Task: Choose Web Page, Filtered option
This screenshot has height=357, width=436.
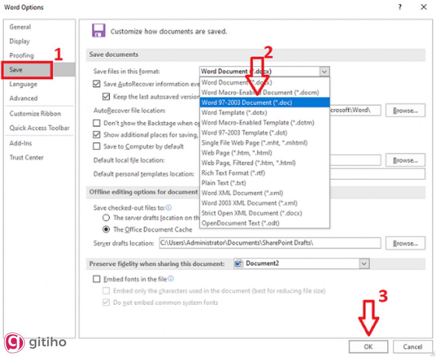Action: point(264,163)
